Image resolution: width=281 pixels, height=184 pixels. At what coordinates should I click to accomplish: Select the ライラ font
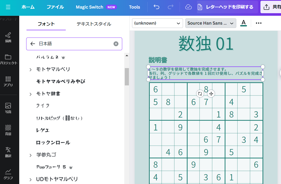pos(43,106)
